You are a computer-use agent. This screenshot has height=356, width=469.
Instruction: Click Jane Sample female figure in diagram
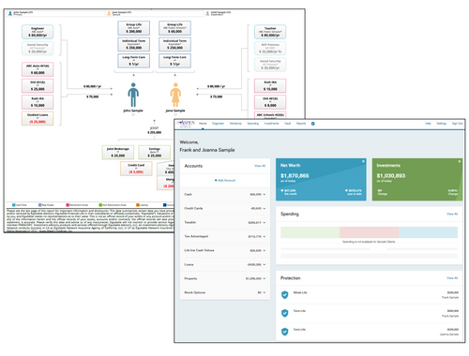(x=175, y=95)
